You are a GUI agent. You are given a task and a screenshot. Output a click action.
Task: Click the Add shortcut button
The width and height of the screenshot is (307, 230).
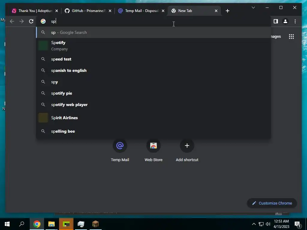coord(187,150)
